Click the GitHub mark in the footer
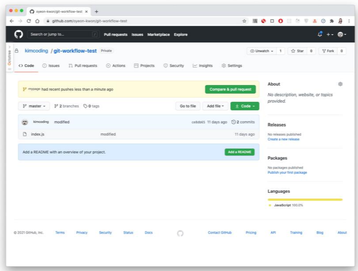The height and width of the screenshot is (271, 358). pos(180,233)
